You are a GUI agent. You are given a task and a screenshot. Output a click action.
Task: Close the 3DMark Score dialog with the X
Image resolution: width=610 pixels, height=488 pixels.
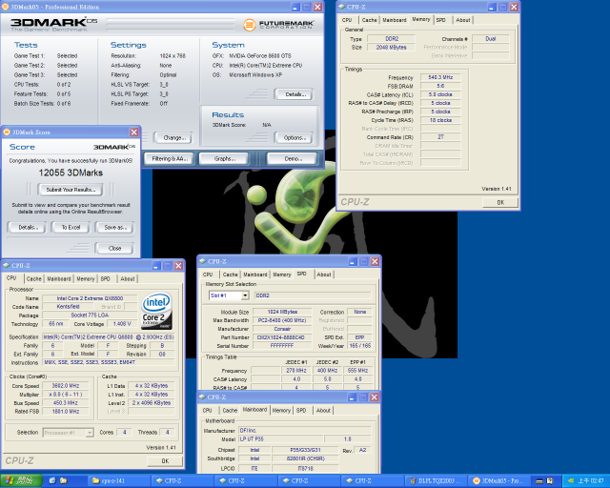coord(134,132)
